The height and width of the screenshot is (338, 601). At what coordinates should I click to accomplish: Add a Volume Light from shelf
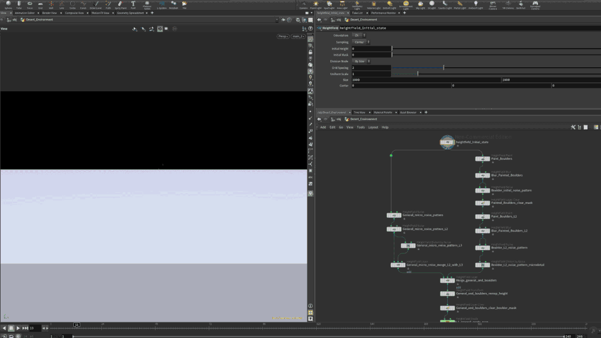[x=374, y=4]
